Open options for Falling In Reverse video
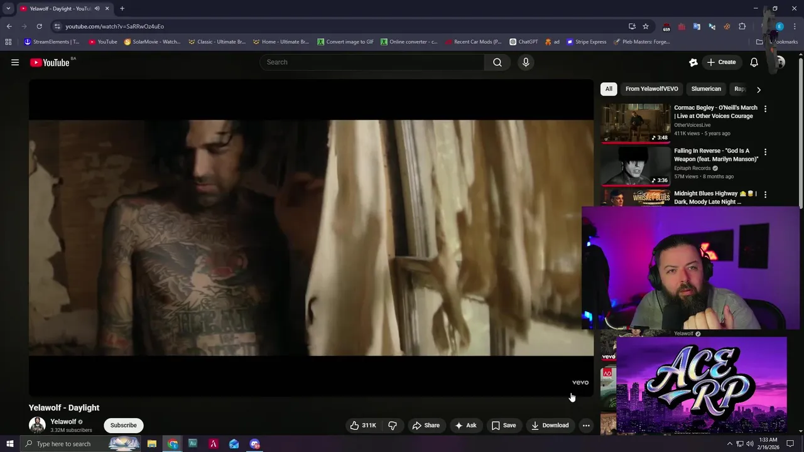Viewport: 804px width, 452px height. point(765,152)
